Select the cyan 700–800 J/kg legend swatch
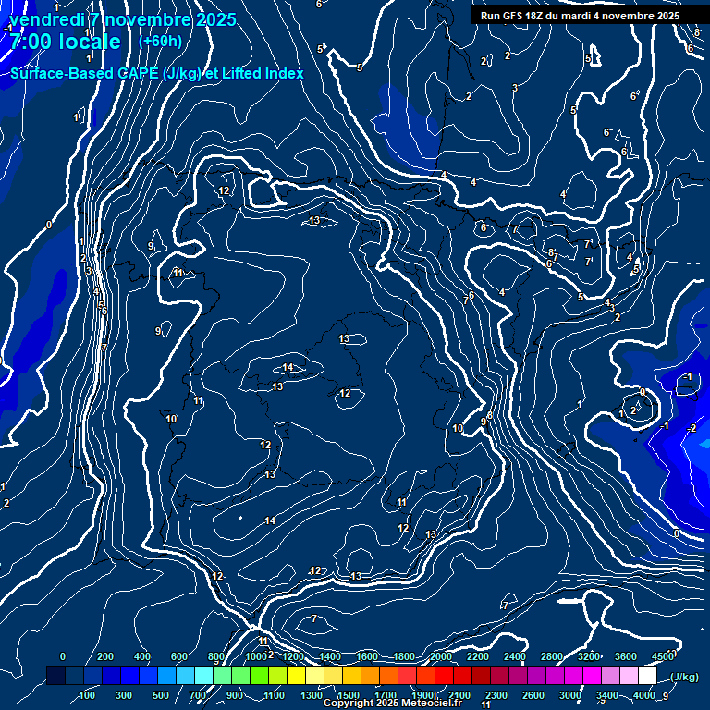Screen dimensions: 710x710 click(x=203, y=675)
